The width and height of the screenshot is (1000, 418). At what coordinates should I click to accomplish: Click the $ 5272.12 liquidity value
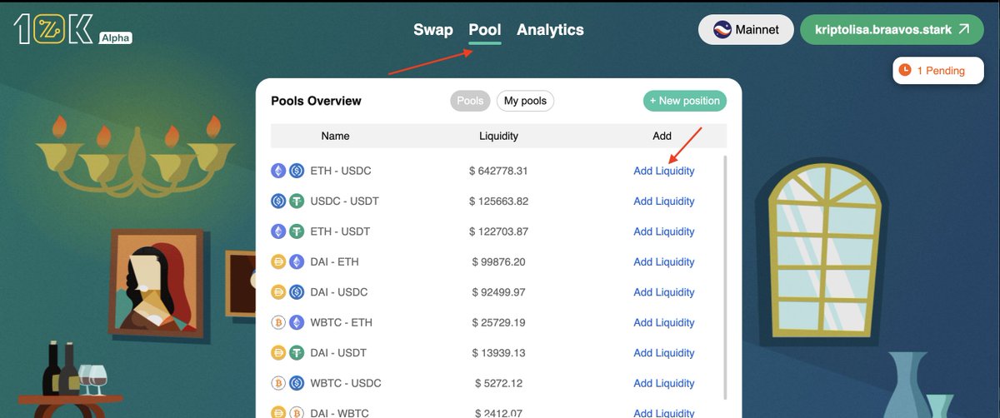[498, 383]
